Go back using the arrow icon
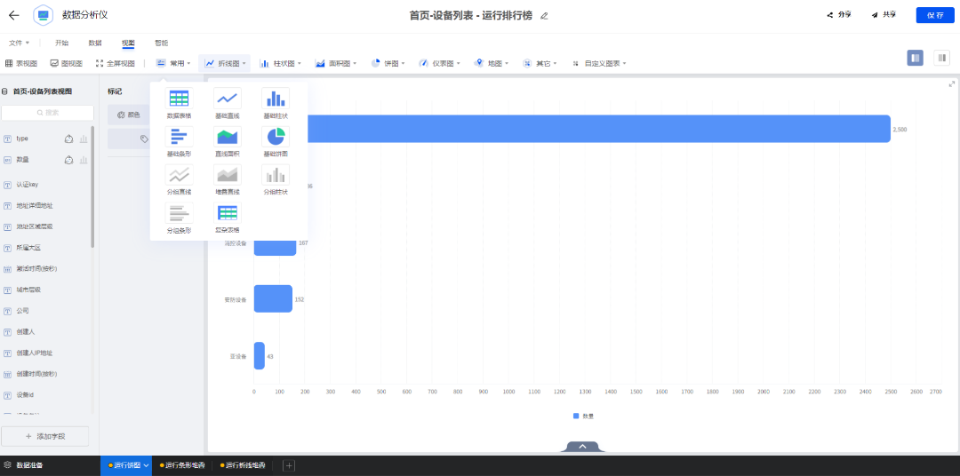Screen dimensions: 960x476 pyautogui.click(x=13, y=15)
